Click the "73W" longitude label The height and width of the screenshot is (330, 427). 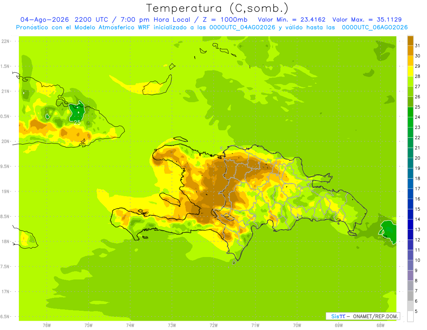point(172,325)
